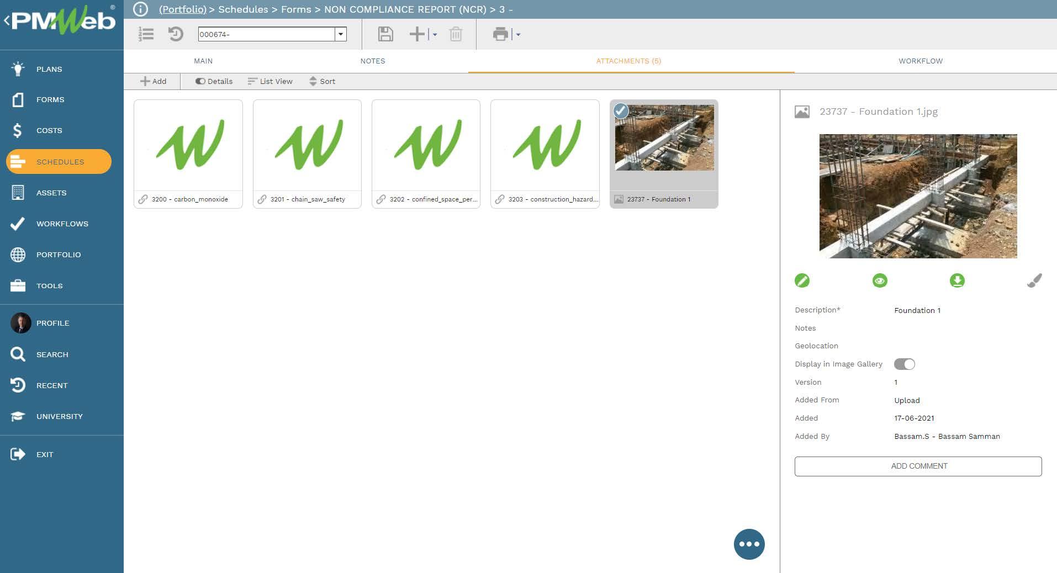This screenshot has width=1057, height=573.
Task: Click the printer icon
Action: [x=500, y=34]
